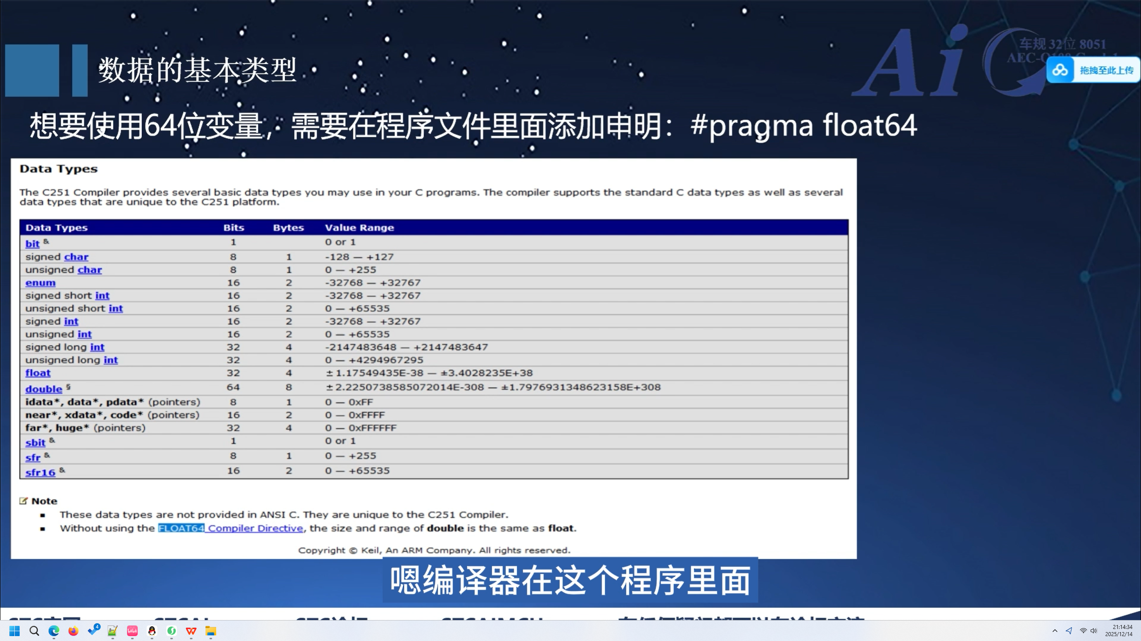Open the sfr16 data type link
Image resolution: width=1141 pixels, height=641 pixels.
coord(40,472)
